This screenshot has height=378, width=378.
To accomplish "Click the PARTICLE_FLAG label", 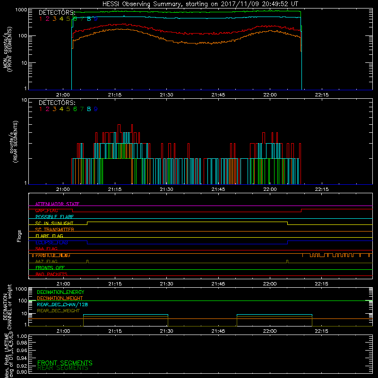I will [x=53, y=255].
